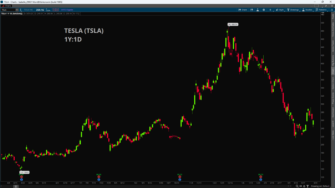Click the flask icon beside Share
Image resolution: width=335 pixels, height=188 pixels.
(258, 10)
